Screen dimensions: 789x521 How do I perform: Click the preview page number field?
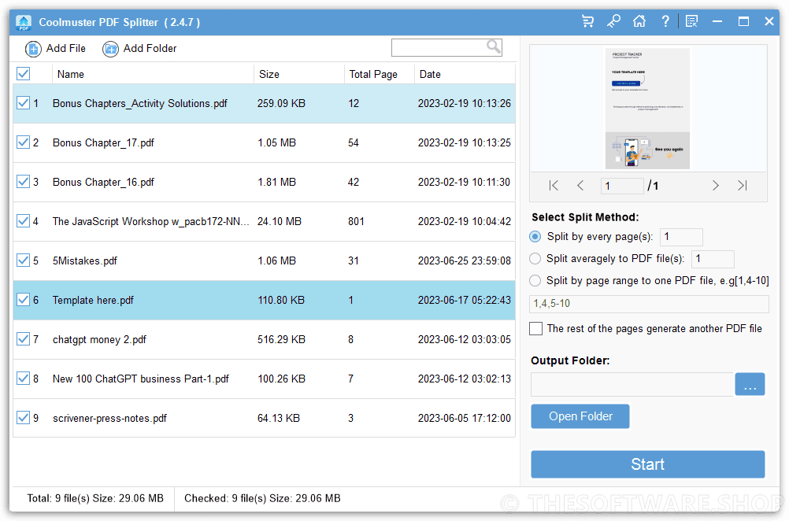[622, 186]
